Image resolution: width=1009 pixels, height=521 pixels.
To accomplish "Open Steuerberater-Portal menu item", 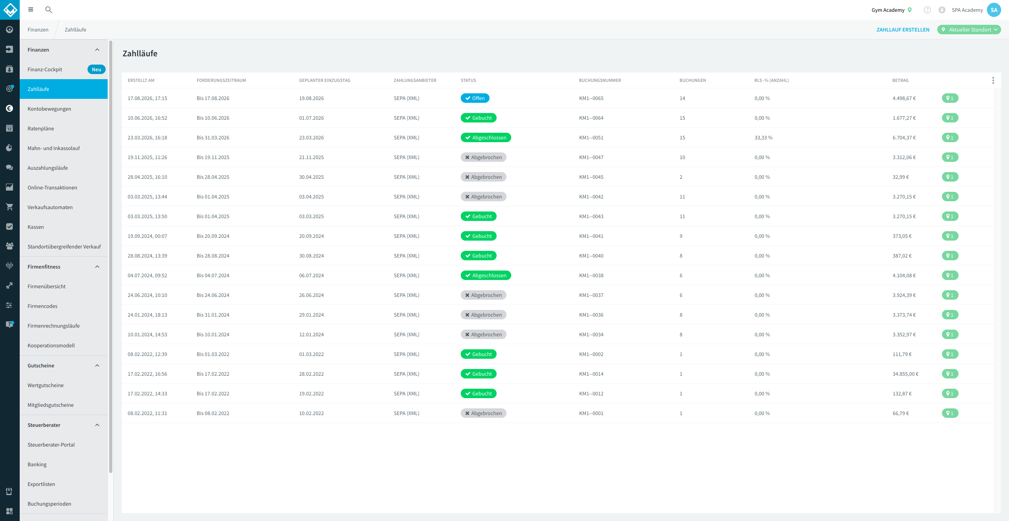I will (63, 445).
